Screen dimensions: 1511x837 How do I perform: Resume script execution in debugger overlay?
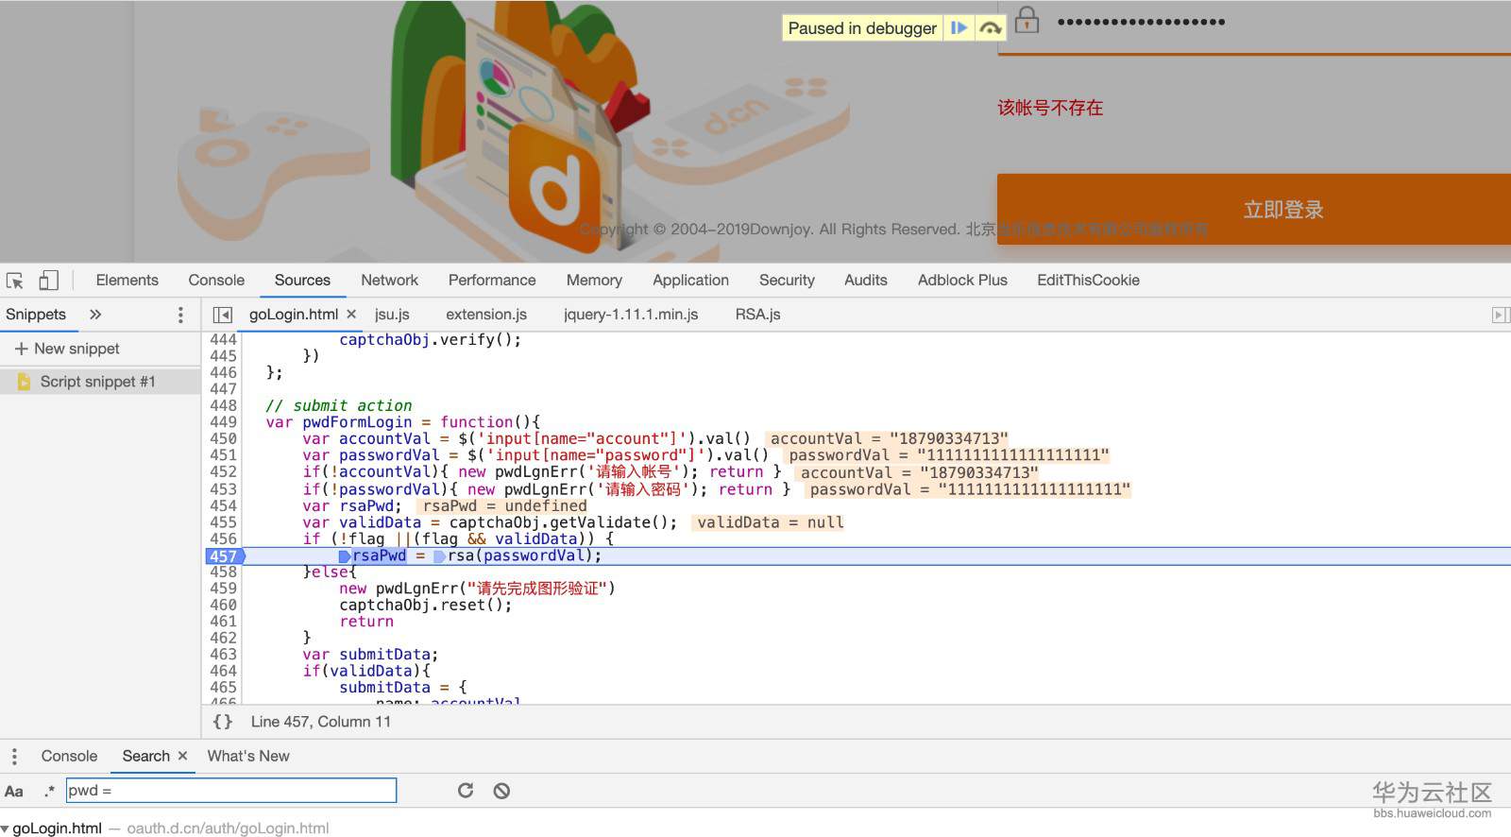[959, 28]
